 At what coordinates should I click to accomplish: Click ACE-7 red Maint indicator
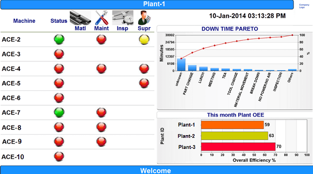coord(102,112)
